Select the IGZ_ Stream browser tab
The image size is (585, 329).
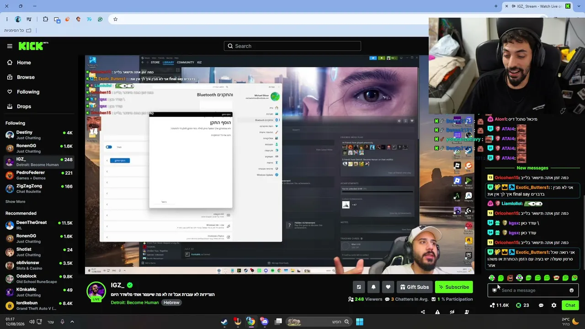538,6
